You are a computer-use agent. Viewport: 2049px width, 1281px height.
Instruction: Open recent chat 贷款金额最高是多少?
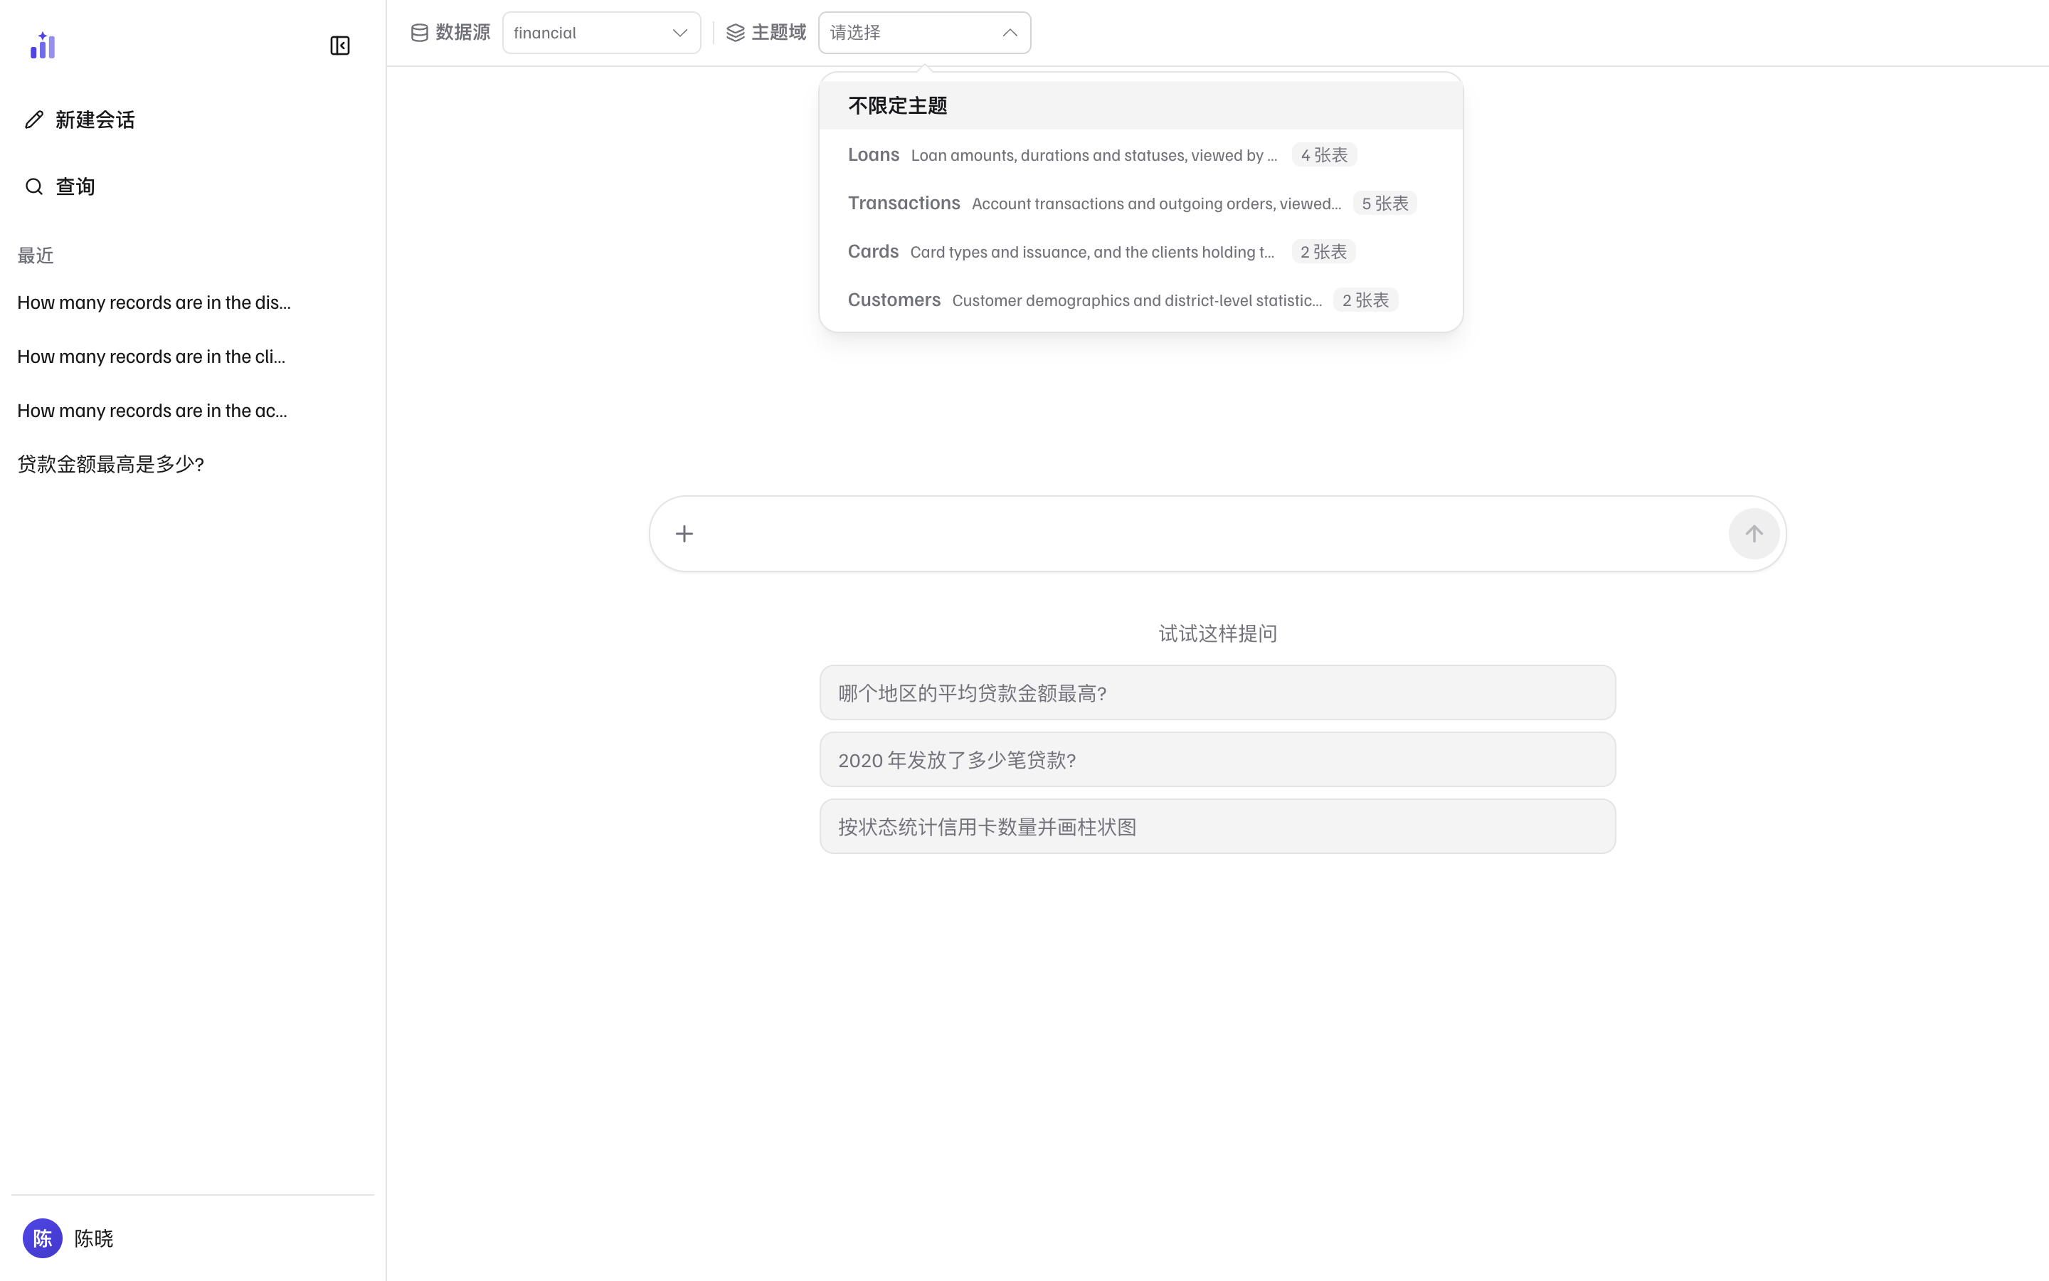111,464
